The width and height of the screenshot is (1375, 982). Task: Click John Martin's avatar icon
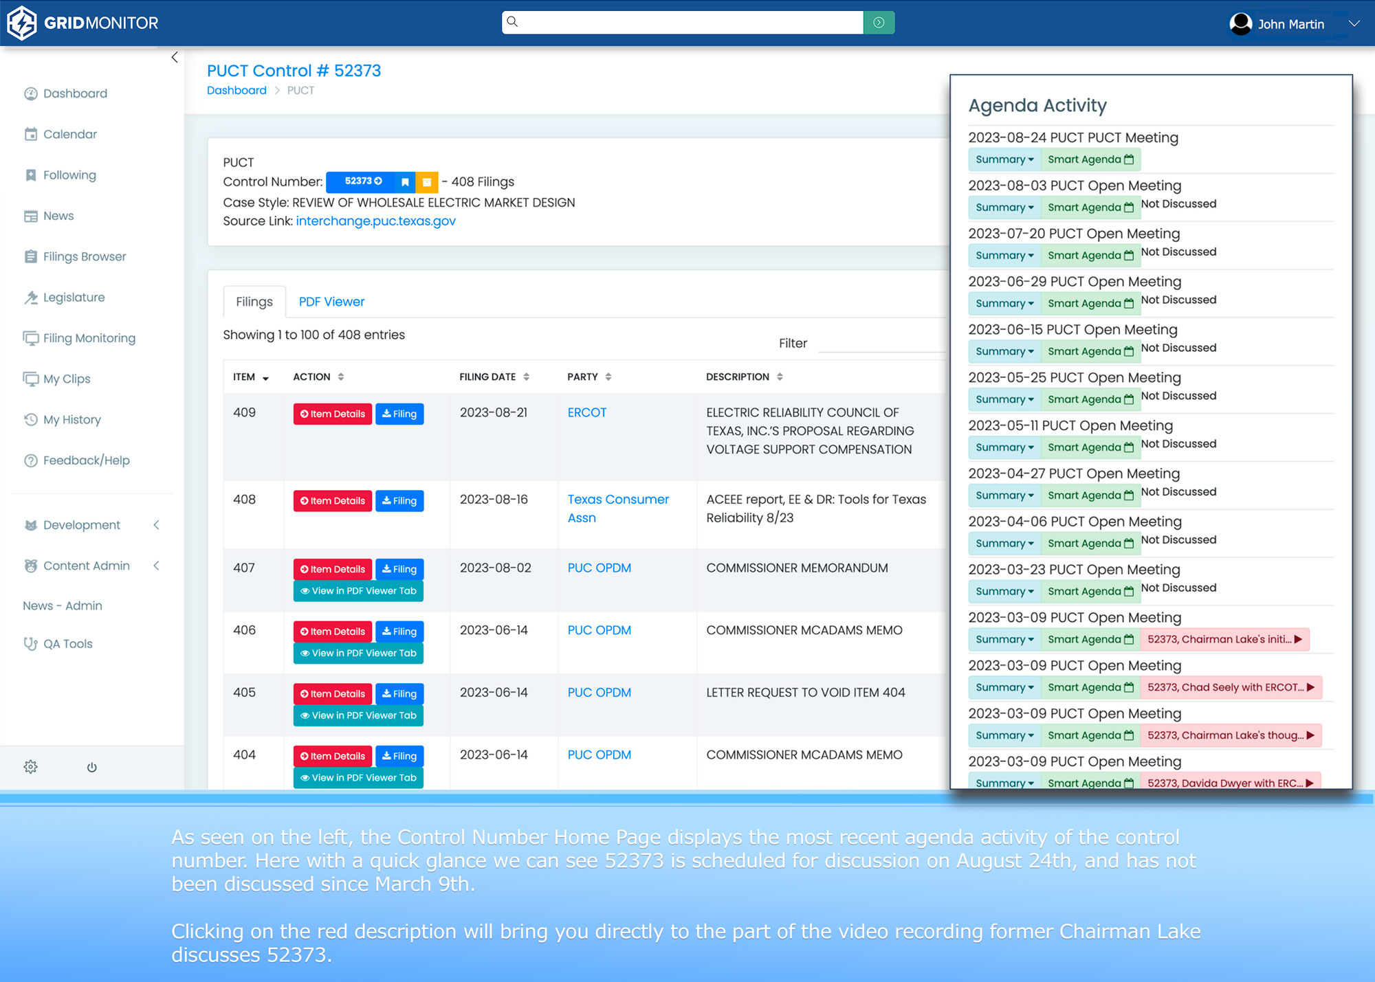tap(1241, 24)
